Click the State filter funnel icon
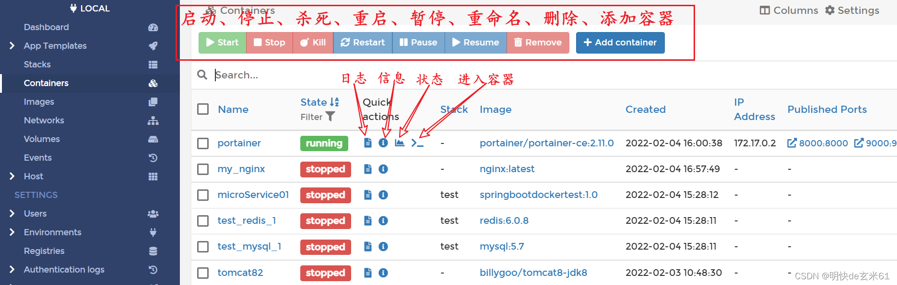Screen dimensions: 897x285 point(330,116)
